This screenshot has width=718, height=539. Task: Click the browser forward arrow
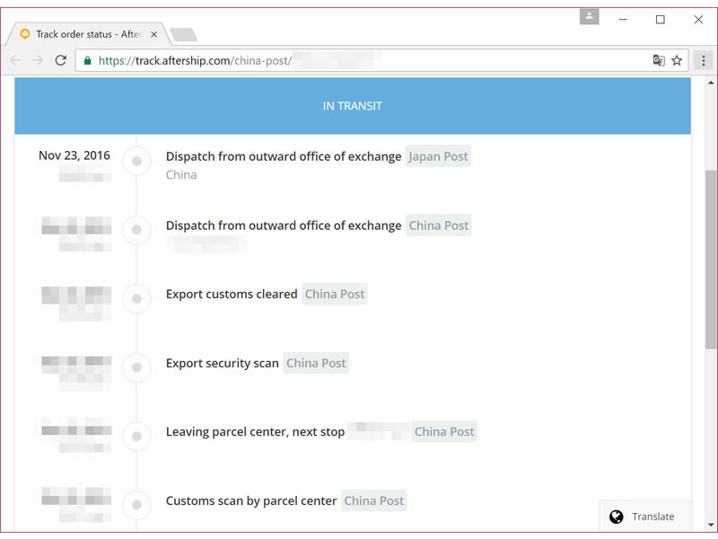[38, 60]
